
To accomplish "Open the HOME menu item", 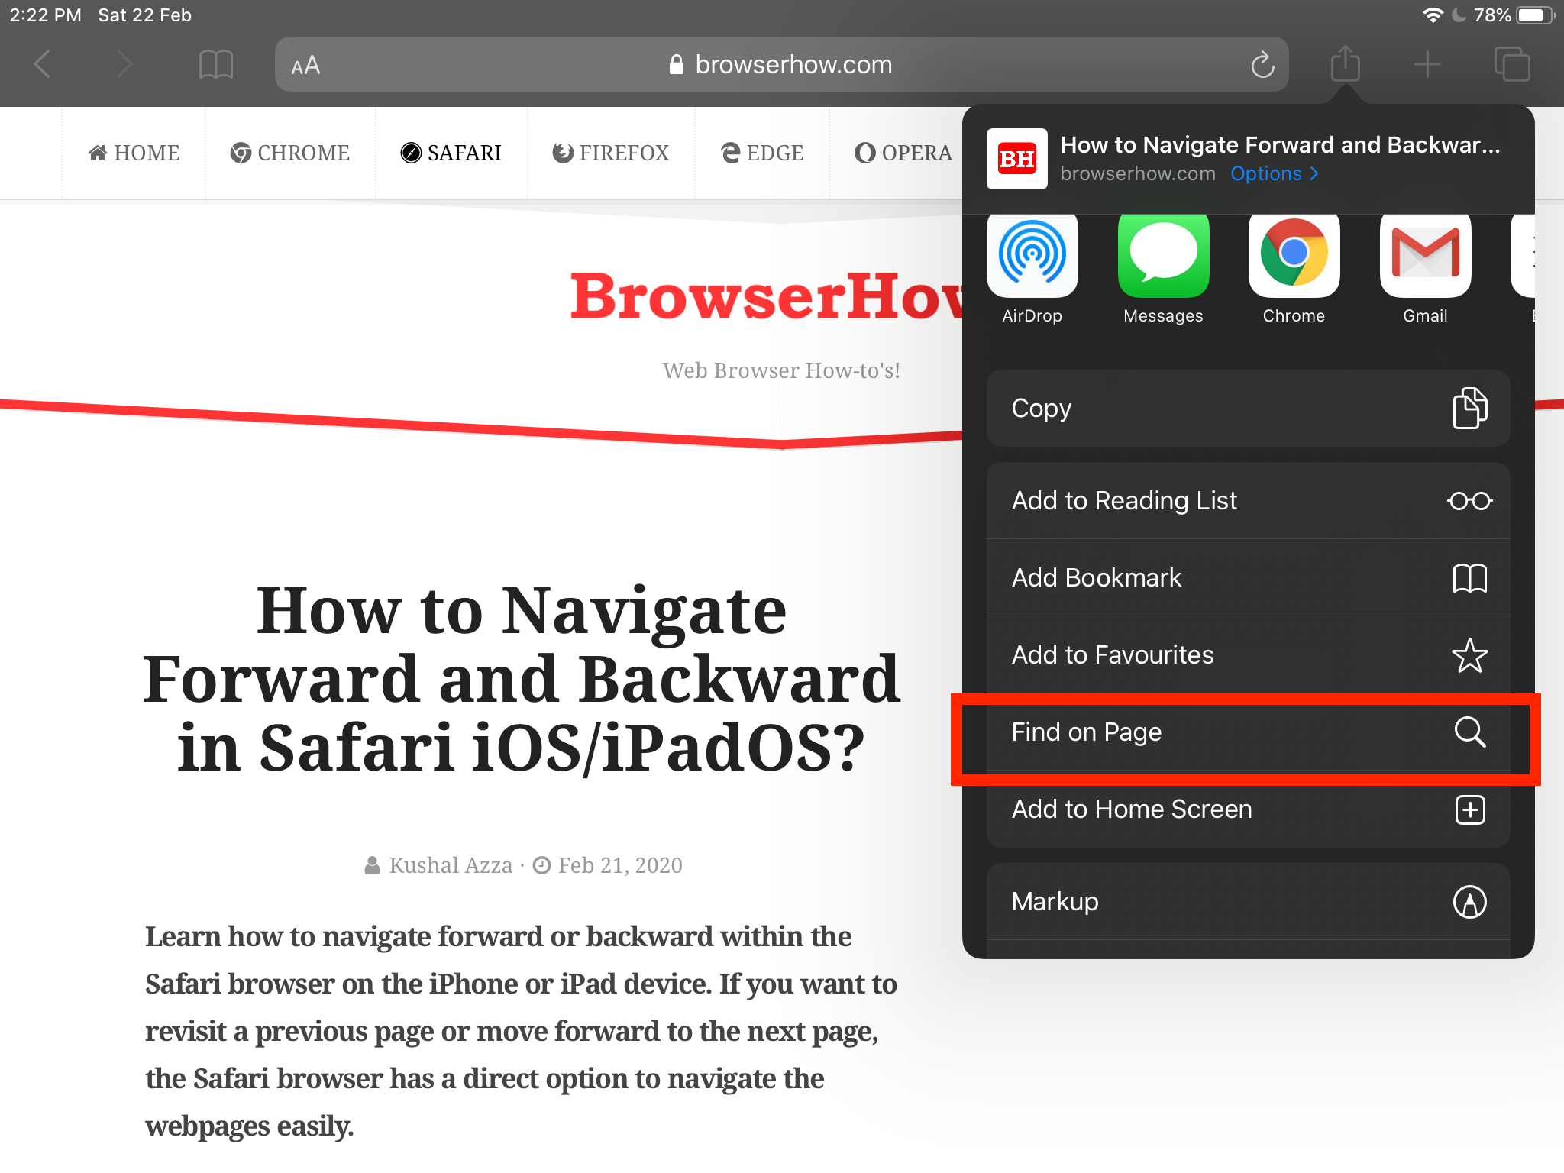I will click(x=134, y=153).
